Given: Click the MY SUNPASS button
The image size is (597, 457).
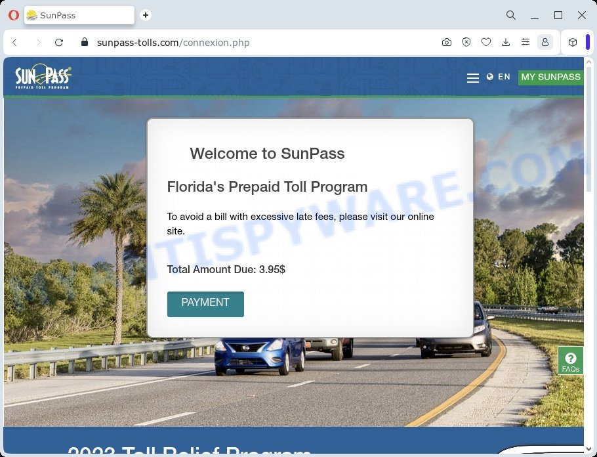Looking at the screenshot, I should click(550, 77).
